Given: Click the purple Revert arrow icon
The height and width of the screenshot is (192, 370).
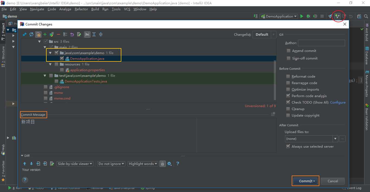Looking at the screenshot, I should click(72, 34).
